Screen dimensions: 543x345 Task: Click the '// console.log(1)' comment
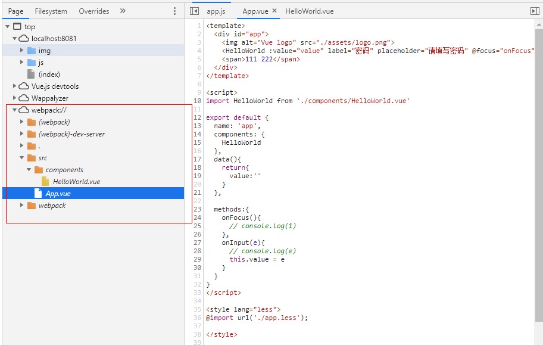coord(263,226)
